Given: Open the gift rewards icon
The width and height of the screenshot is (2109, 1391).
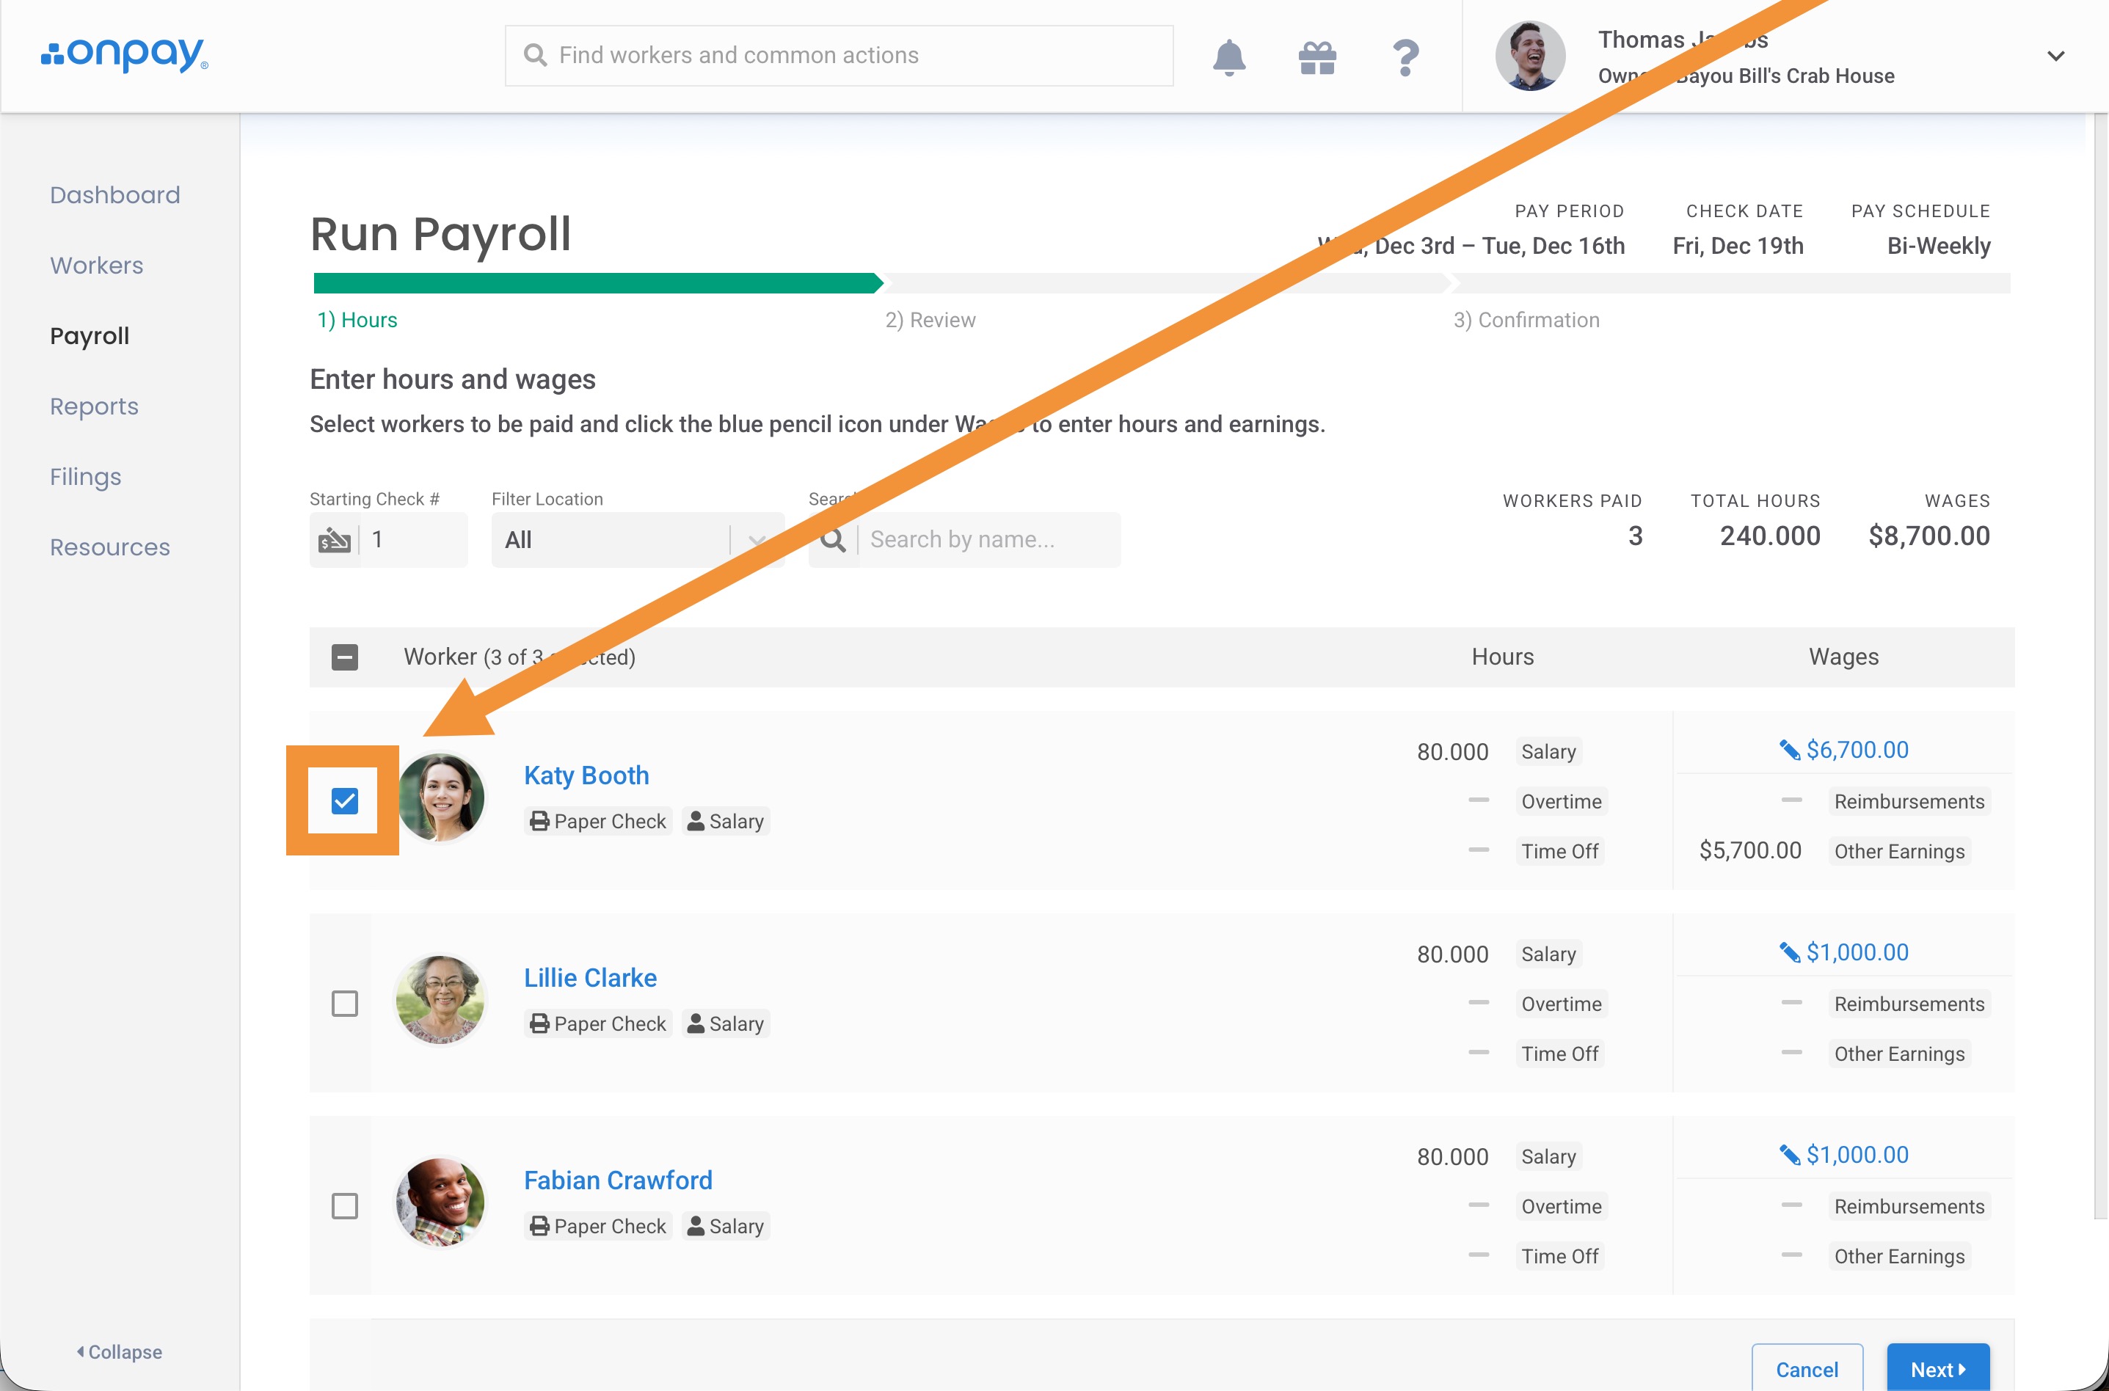Looking at the screenshot, I should coord(1316,58).
